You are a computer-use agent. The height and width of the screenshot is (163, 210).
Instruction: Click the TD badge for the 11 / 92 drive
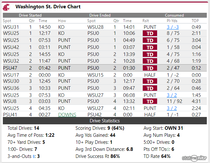pos(150,101)
